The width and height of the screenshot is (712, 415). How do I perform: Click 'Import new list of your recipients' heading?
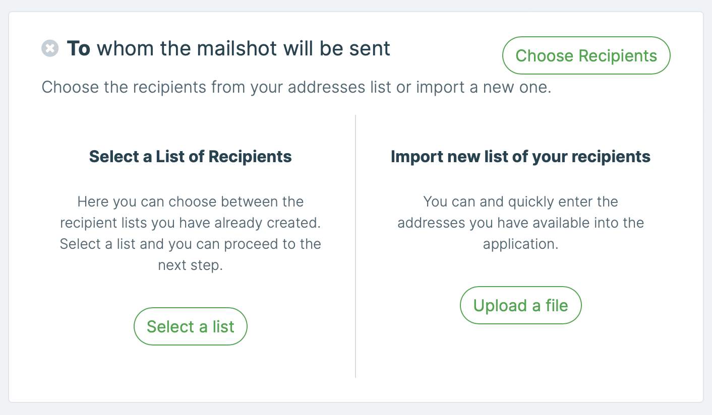coord(519,156)
